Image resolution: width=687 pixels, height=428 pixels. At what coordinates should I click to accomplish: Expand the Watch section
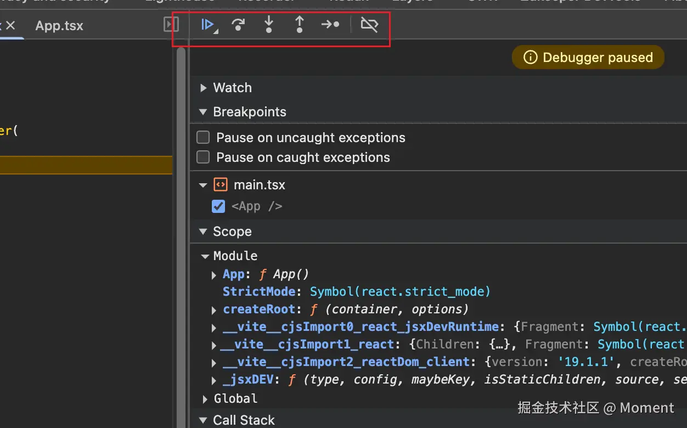pos(204,88)
